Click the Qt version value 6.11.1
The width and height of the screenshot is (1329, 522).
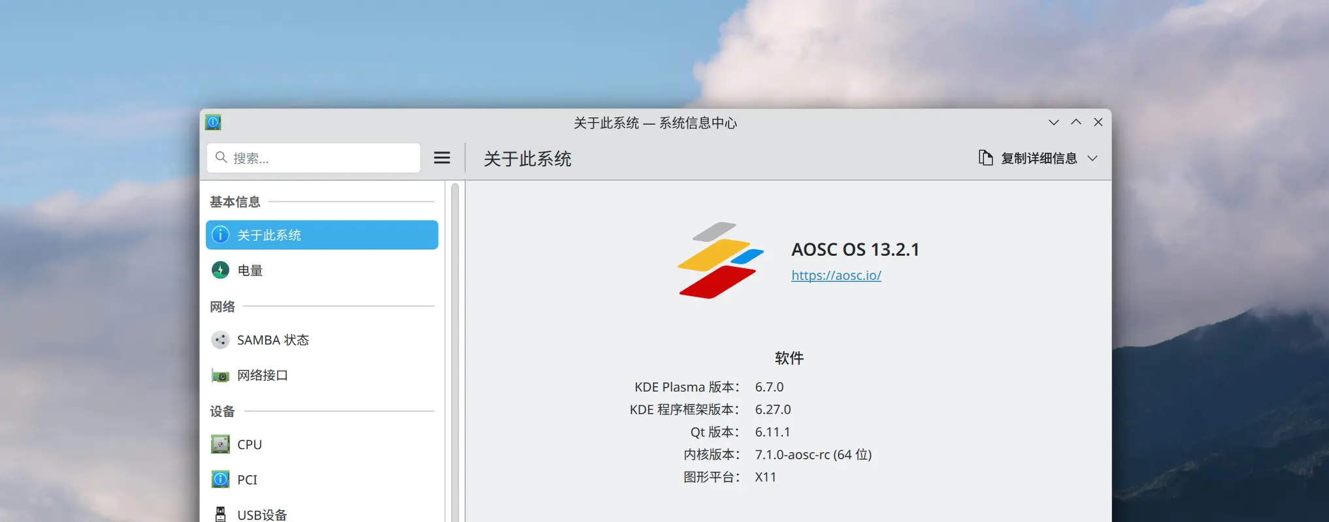click(772, 432)
